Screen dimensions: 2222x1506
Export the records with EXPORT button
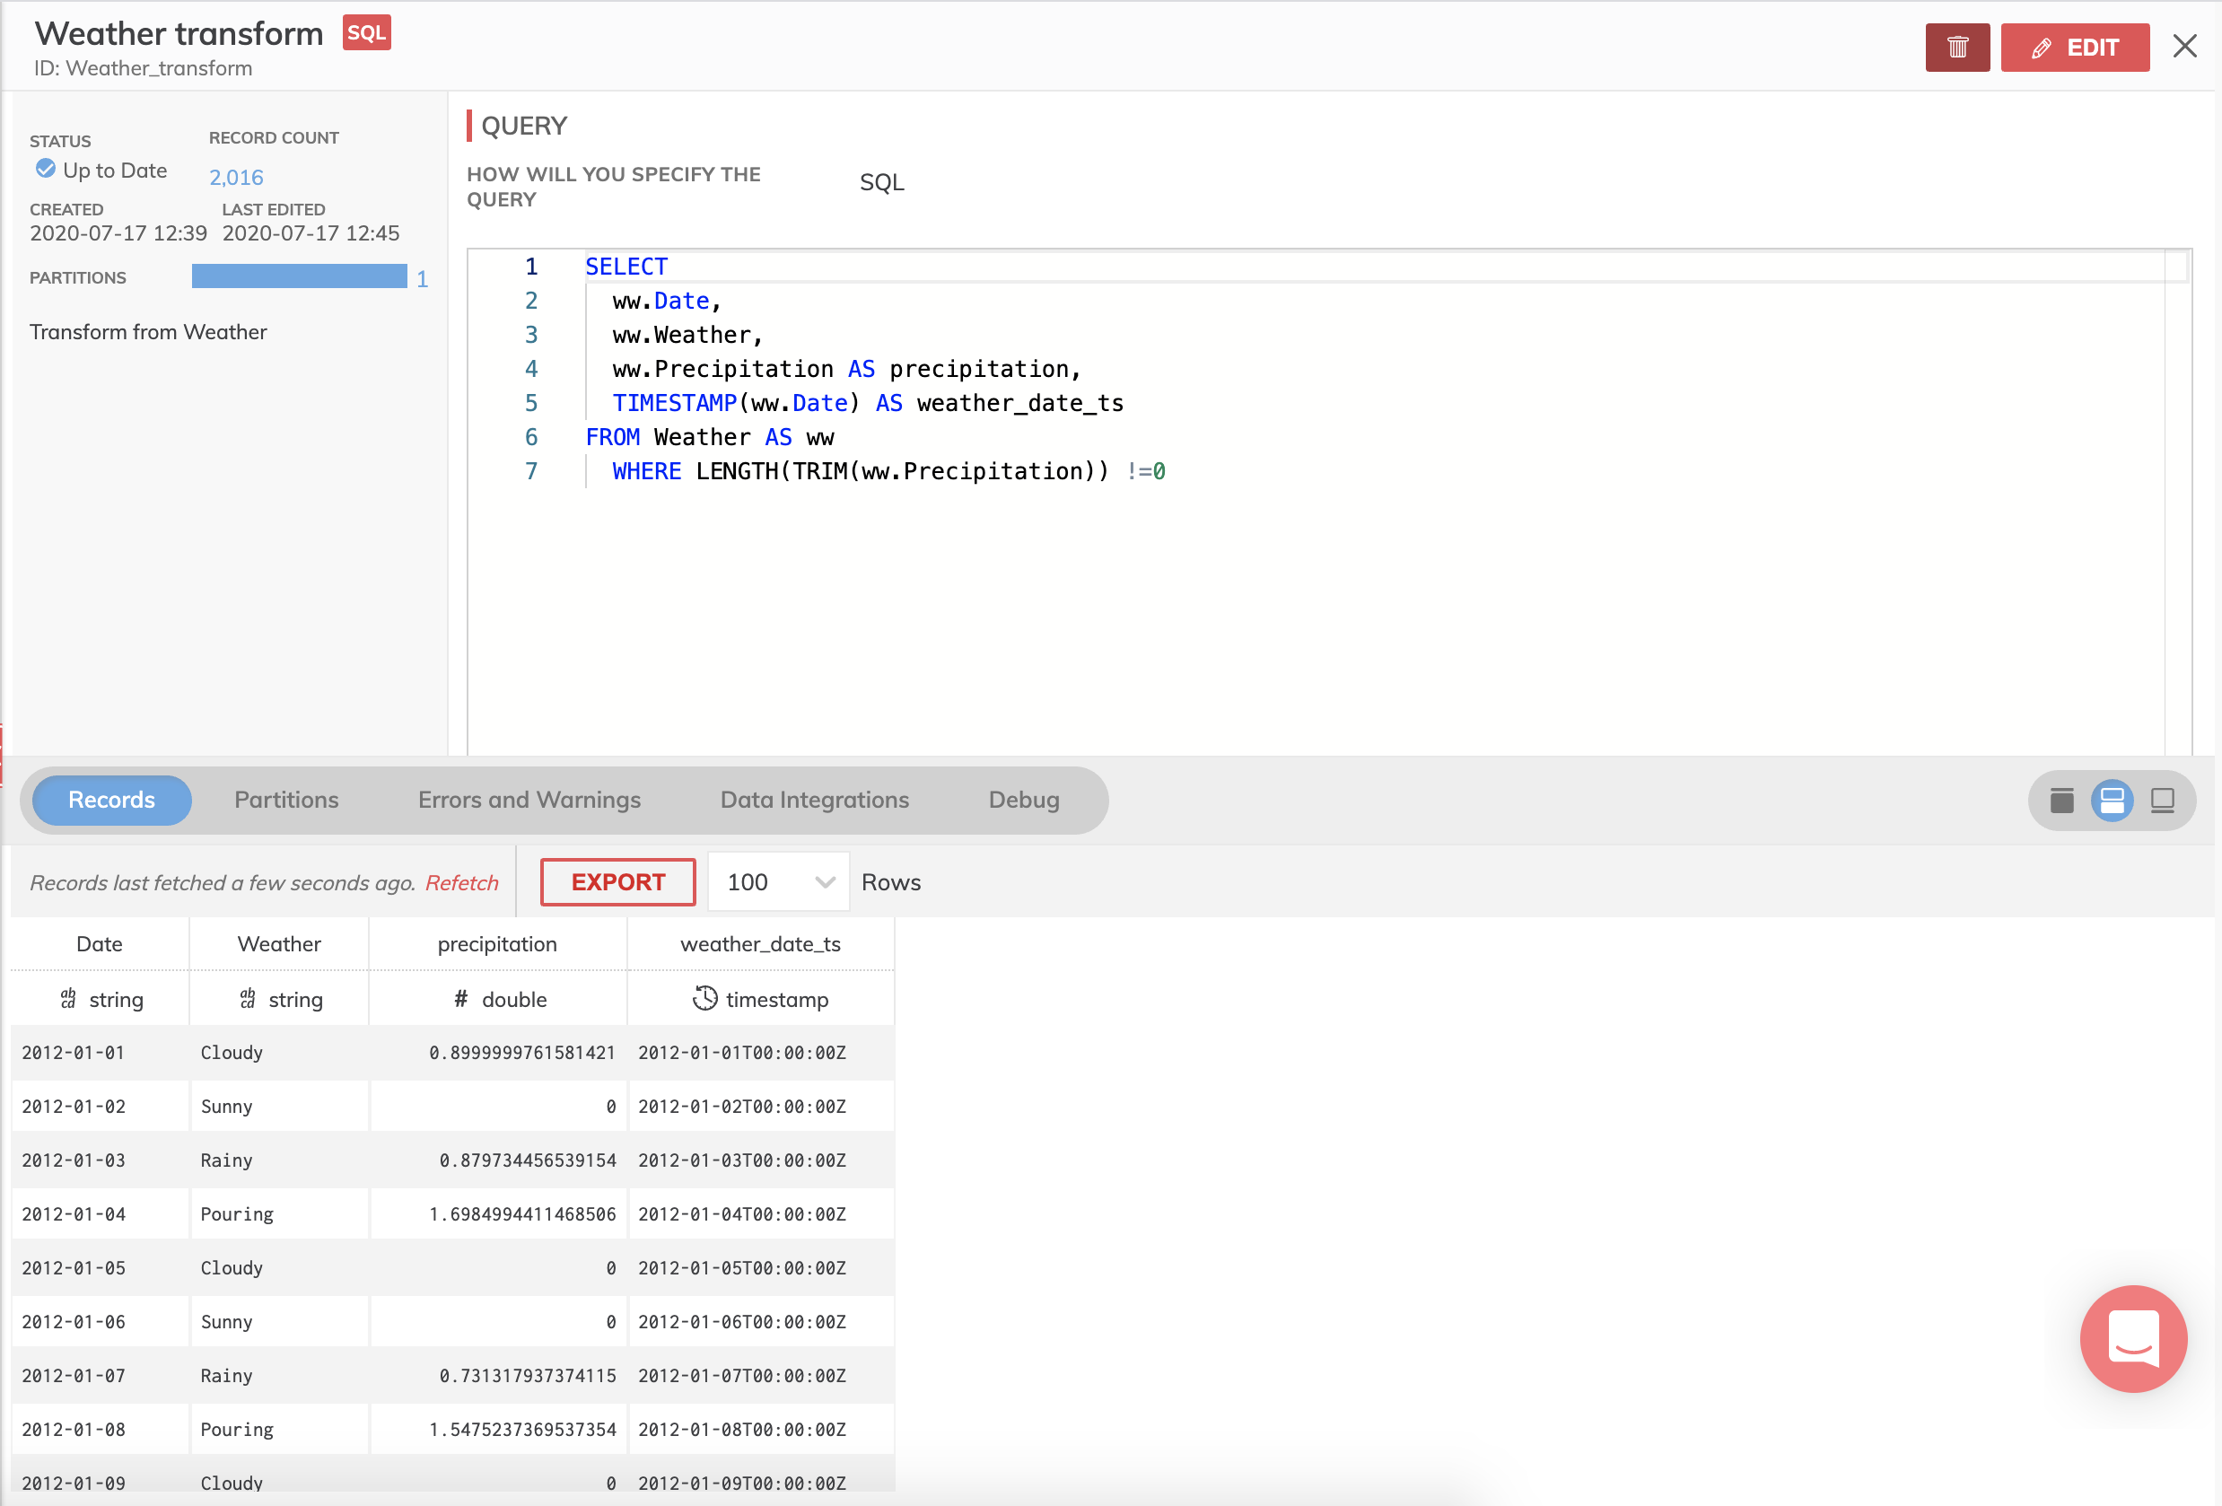pyautogui.click(x=617, y=881)
